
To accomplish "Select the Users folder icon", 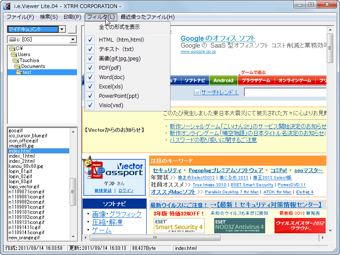I will click(x=14, y=54).
